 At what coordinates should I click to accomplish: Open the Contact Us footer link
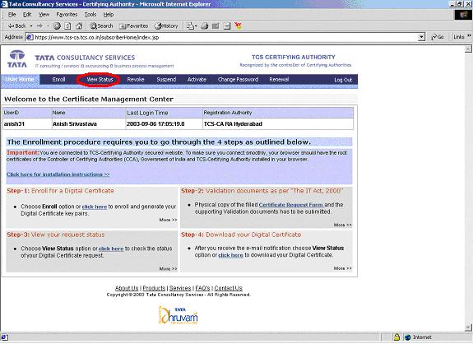point(229,288)
